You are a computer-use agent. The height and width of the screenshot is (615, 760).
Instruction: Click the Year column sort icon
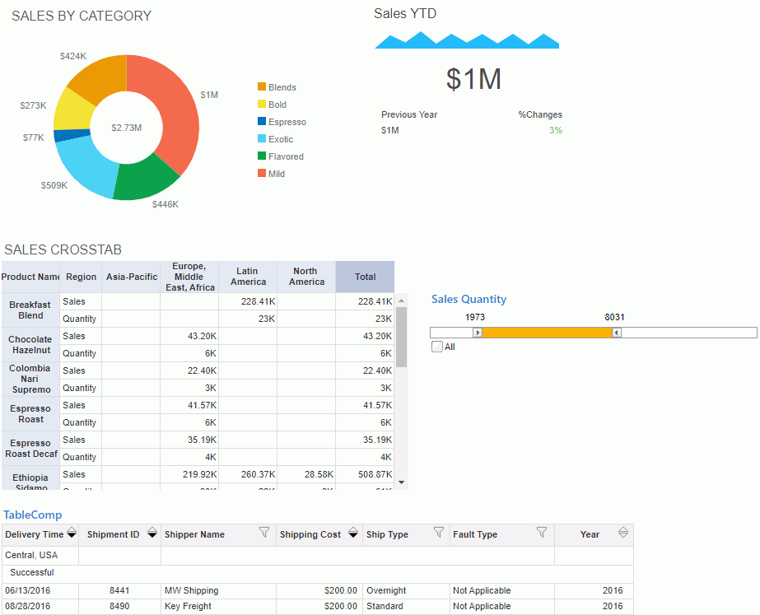coord(623,533)
